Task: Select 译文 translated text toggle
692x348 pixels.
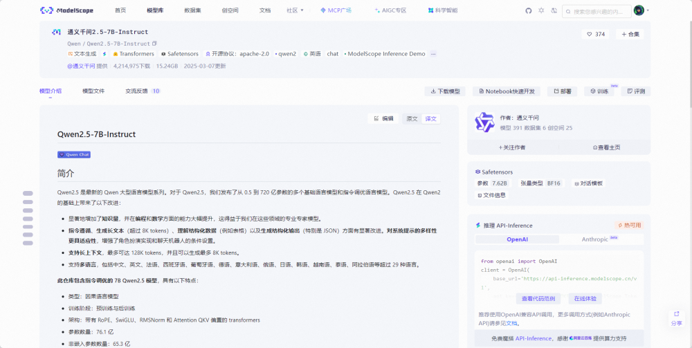Action: (x=430, y=118)
